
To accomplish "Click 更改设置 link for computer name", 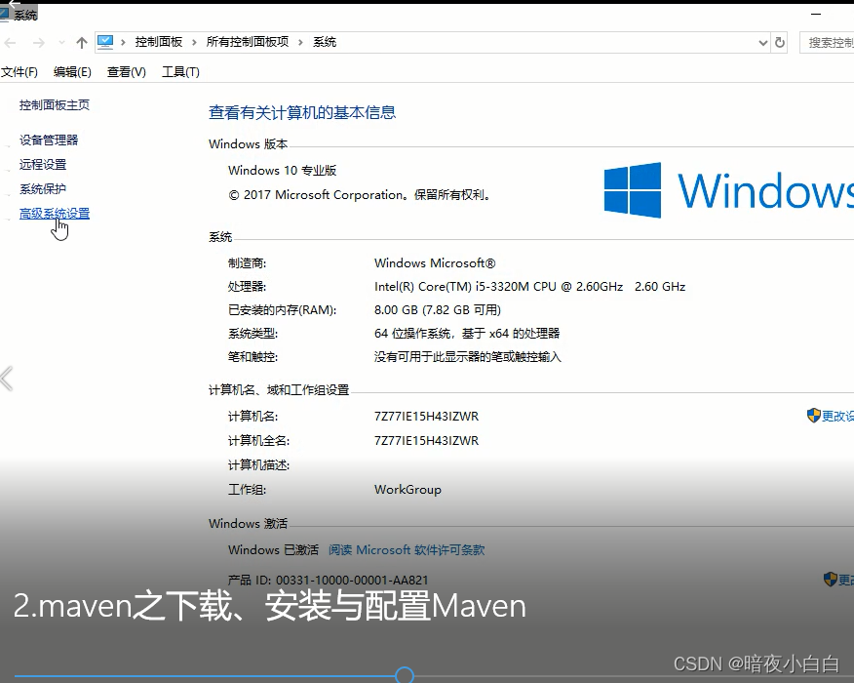I will point(837,417).
